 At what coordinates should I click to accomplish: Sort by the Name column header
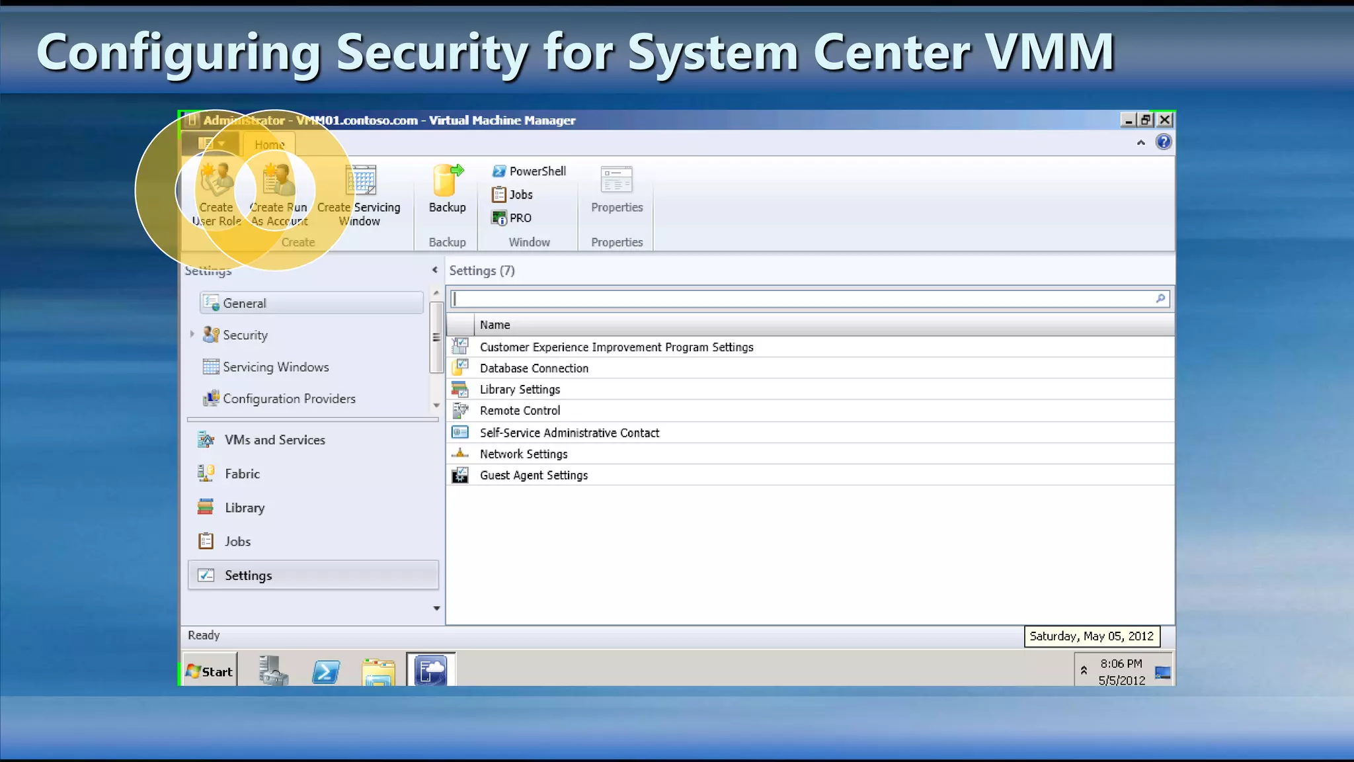coord(824,325)
